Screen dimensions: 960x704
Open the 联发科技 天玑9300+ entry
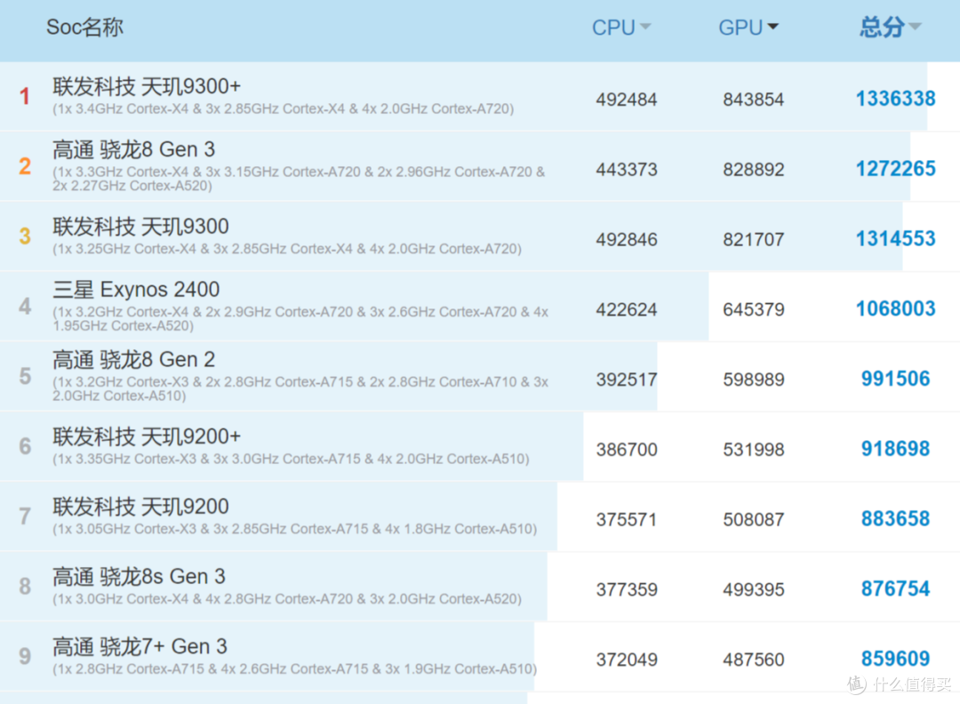pos(147,87)
